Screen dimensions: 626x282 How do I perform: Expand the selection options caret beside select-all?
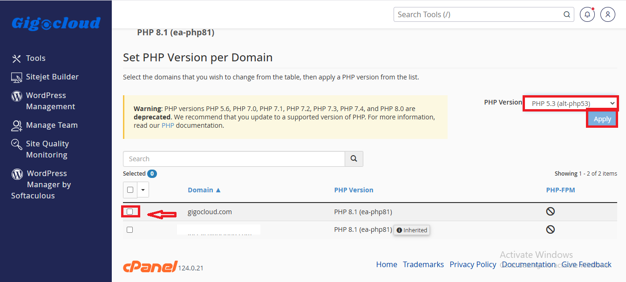pos(143,190)
